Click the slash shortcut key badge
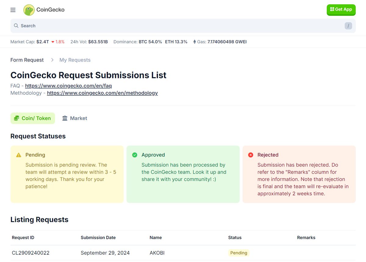 [x=348, y=26]
